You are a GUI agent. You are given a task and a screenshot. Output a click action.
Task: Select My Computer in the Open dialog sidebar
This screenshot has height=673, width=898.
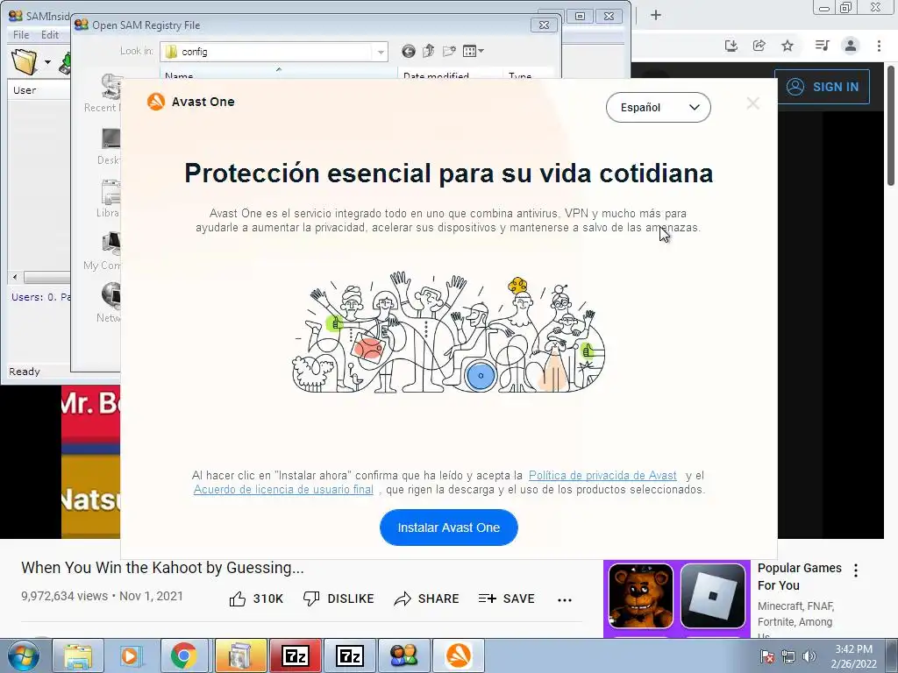click(x=103, y=251)
